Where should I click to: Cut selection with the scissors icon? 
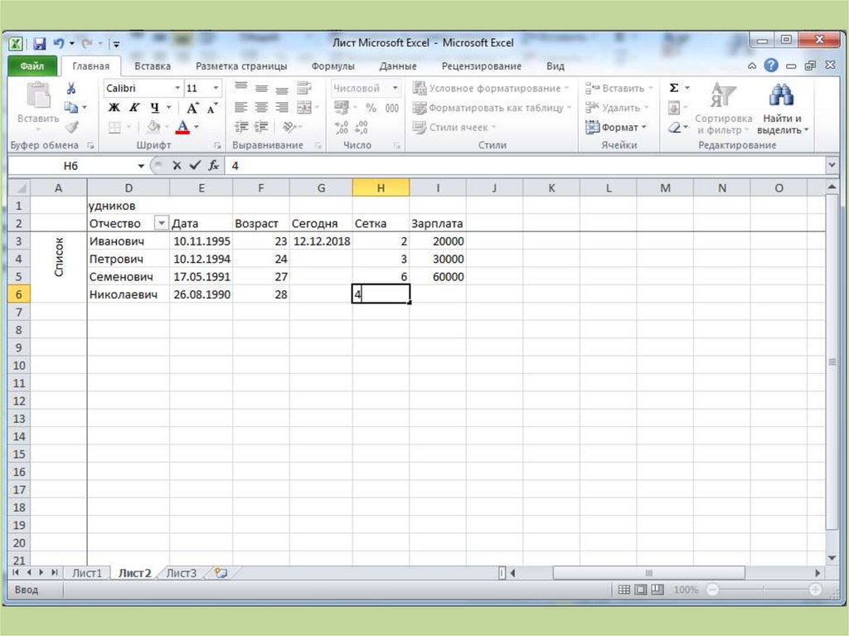point(71,88)
